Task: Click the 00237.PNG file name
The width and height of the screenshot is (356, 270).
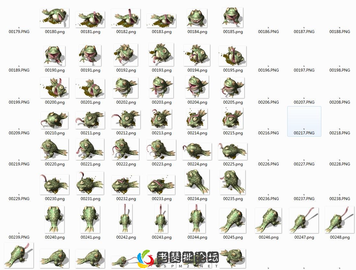Action: click(x=304, y=198)
